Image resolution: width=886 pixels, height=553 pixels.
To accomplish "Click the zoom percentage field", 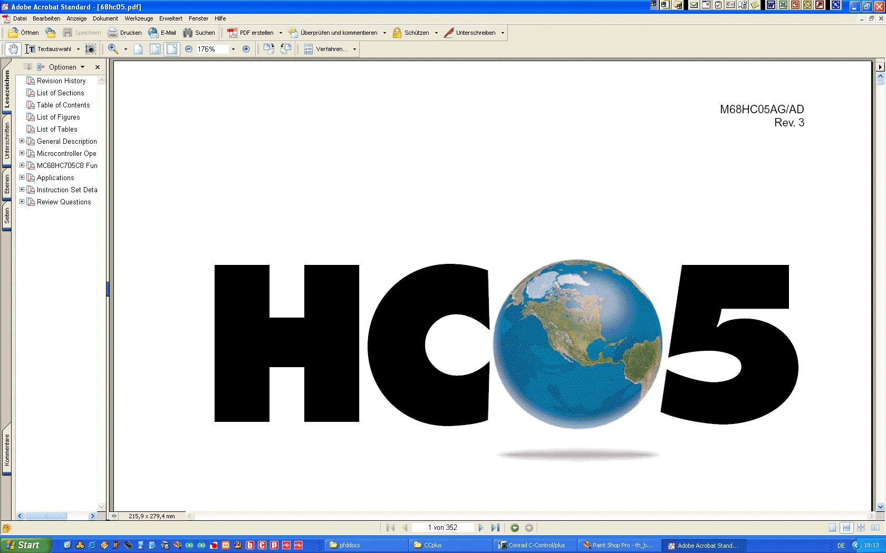I will (x=213, y=49).
